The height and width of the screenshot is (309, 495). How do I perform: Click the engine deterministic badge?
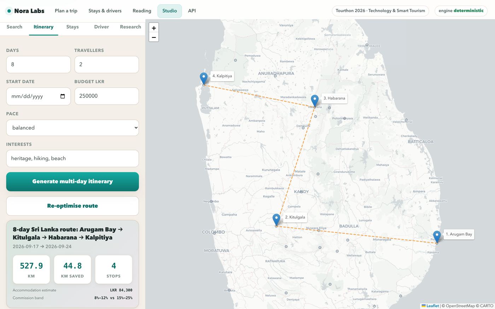(461, 11)
